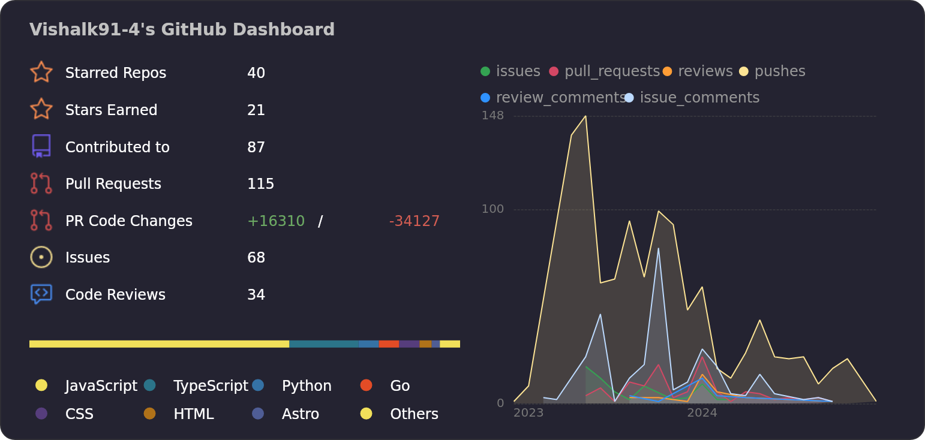Click the Code Reviews label
This screenshot has height=440, width=925.
coord(115,295)
